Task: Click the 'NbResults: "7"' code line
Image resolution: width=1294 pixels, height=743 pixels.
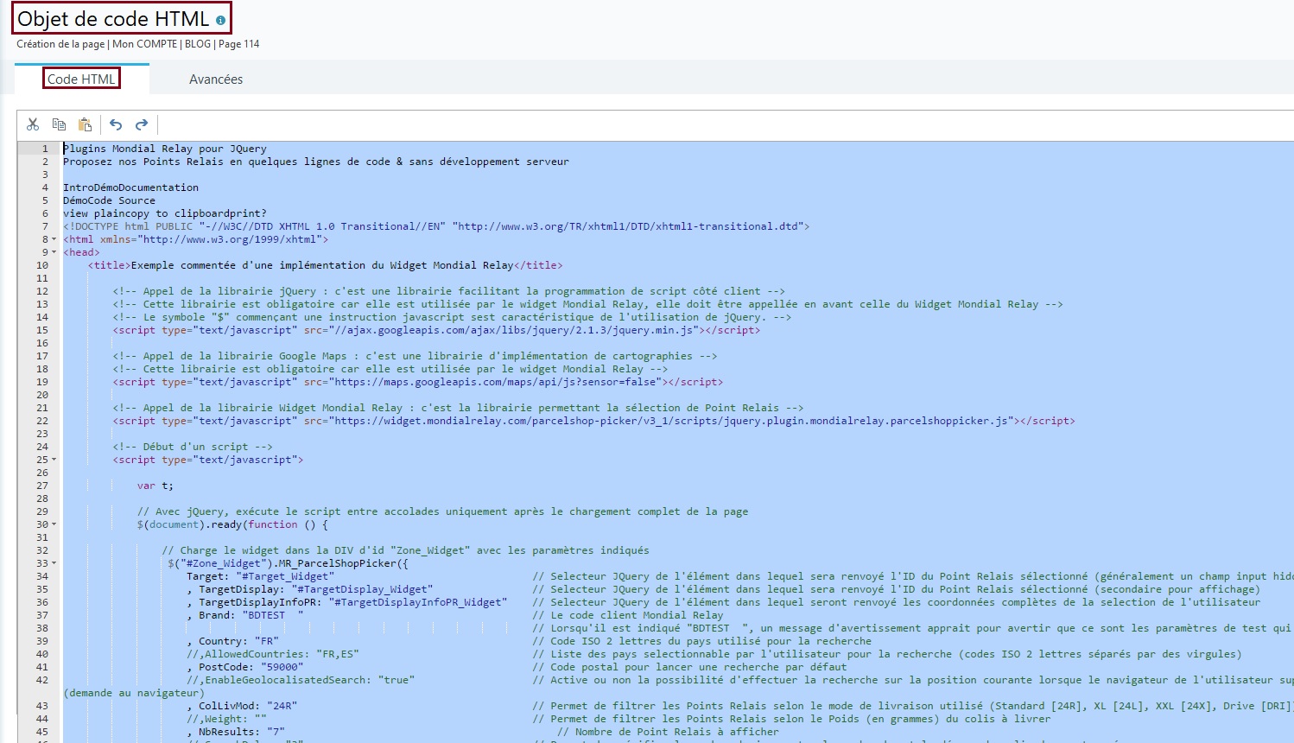Action: (x=236, y=732)
